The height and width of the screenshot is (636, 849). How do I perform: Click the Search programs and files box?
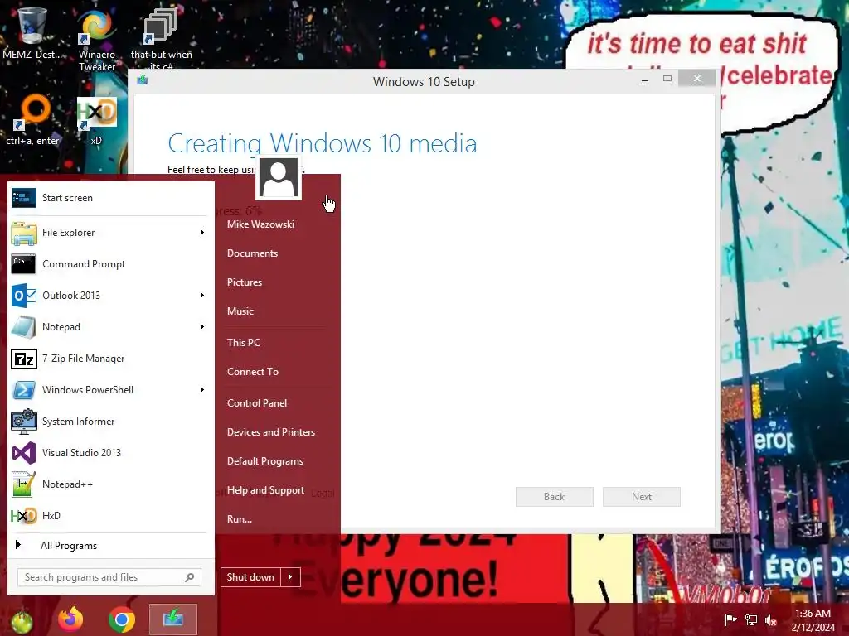click(109, 577)
